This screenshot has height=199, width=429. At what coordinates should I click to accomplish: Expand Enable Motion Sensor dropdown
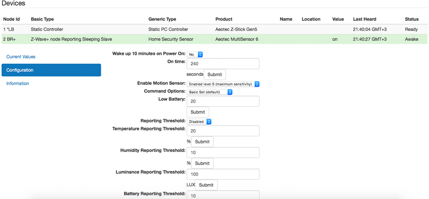223,84
